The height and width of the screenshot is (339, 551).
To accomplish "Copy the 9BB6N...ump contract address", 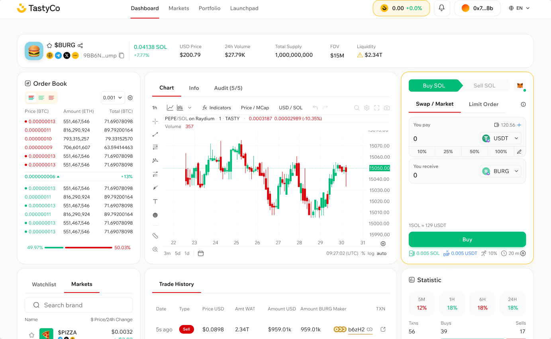I will (122, 56).
